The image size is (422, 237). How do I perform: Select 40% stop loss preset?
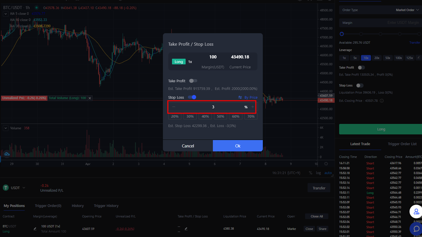205,117
